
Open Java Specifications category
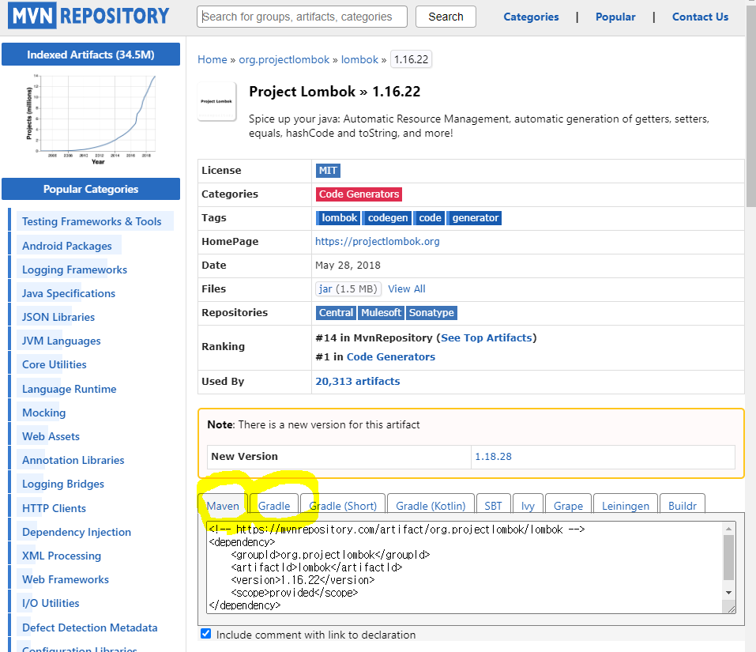click(x=69, y=293)
